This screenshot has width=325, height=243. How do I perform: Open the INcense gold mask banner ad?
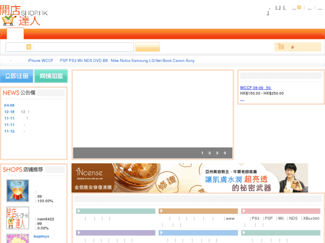190,178
